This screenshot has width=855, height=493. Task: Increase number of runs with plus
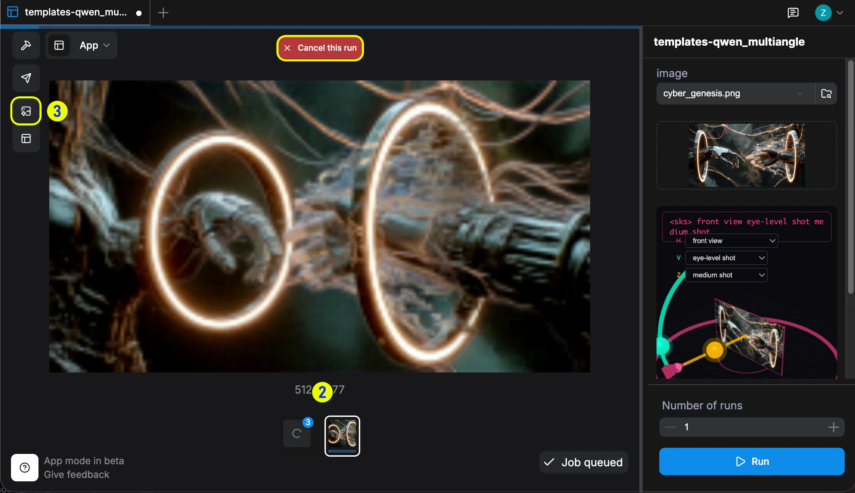833,427
